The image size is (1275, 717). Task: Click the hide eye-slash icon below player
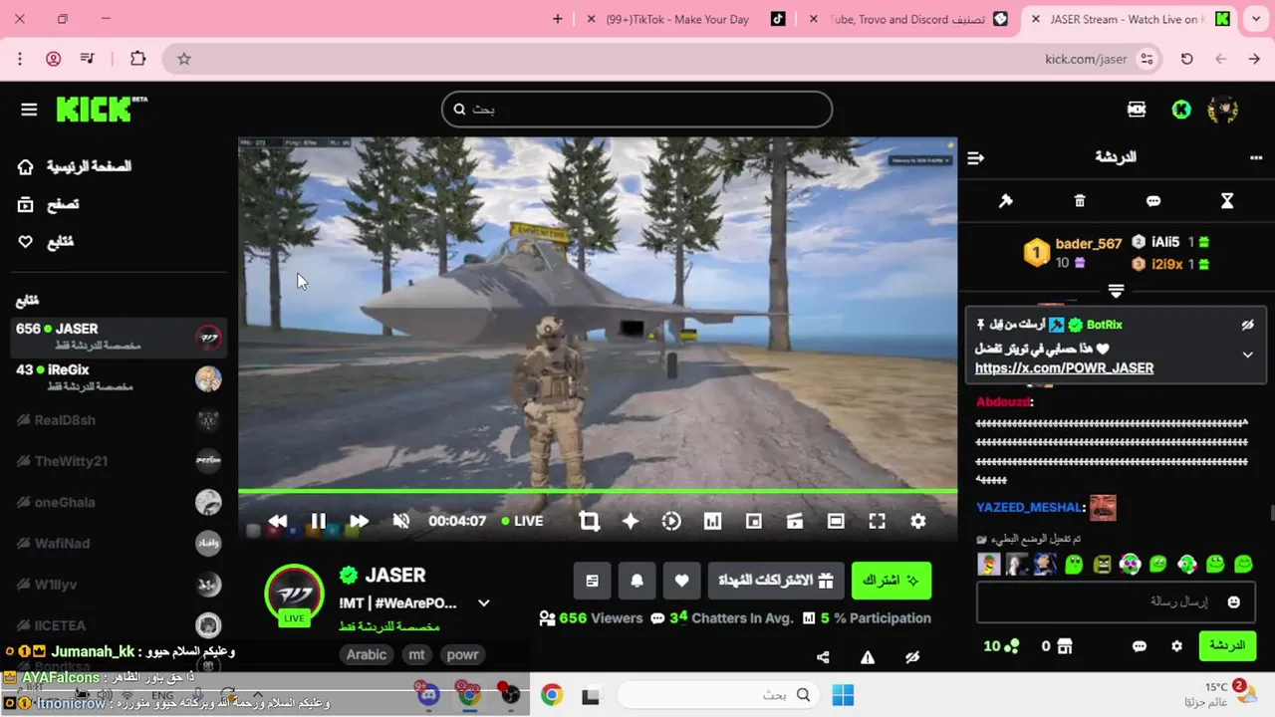[912, 657]
